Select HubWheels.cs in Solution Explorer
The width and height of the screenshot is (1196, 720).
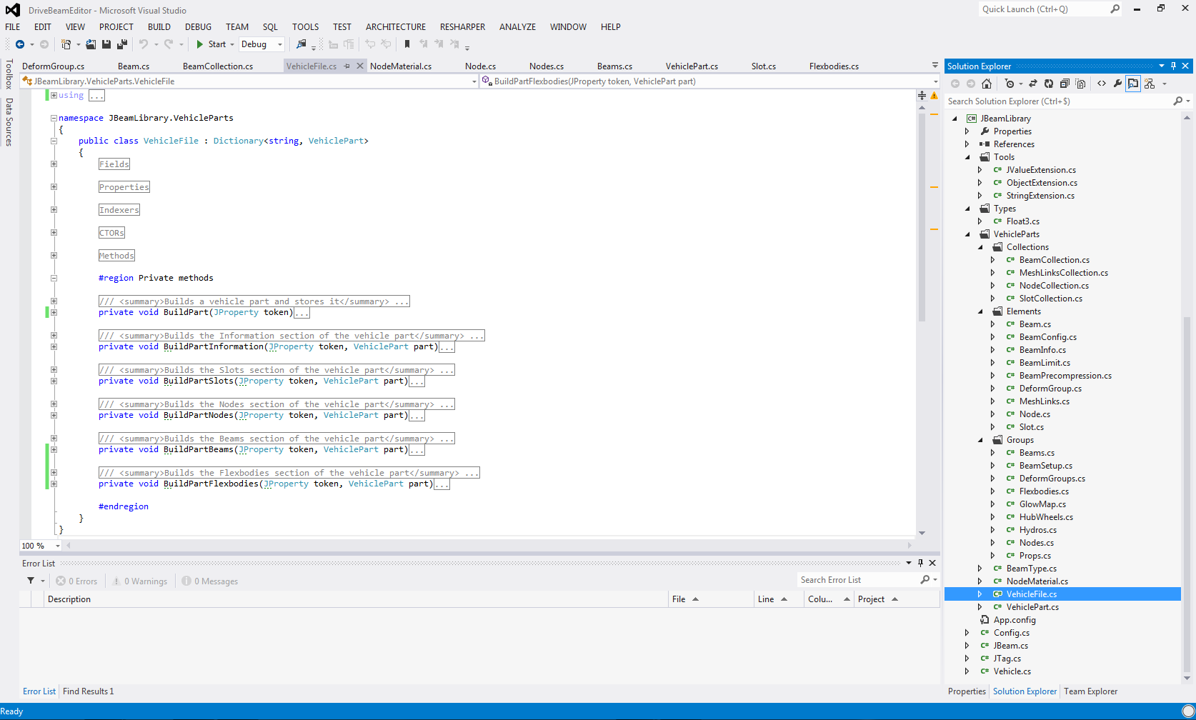click(1046, 517)
